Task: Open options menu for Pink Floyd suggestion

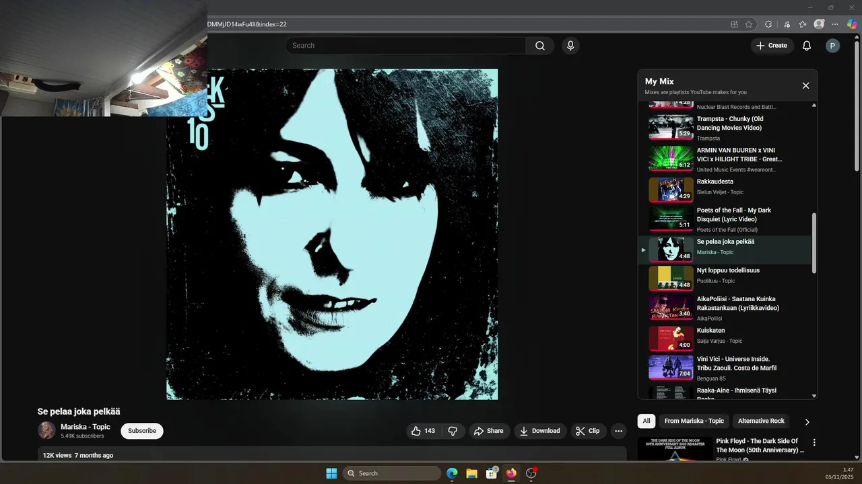Action: (814, 442)
